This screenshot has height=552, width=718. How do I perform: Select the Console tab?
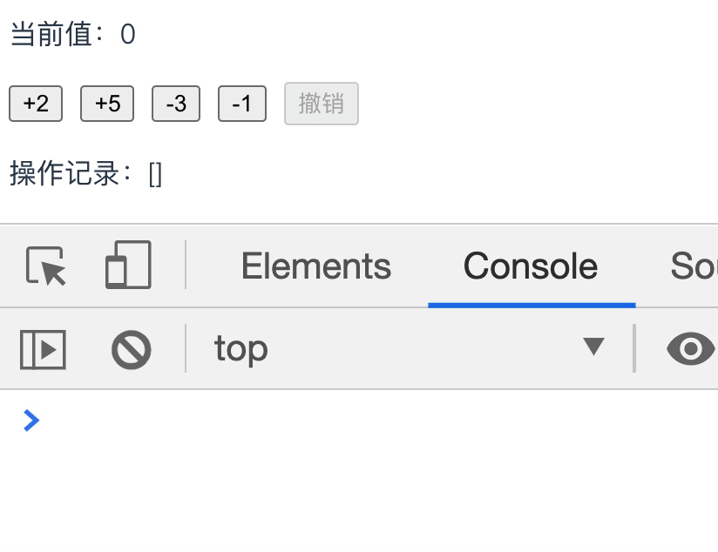point(531,266)
